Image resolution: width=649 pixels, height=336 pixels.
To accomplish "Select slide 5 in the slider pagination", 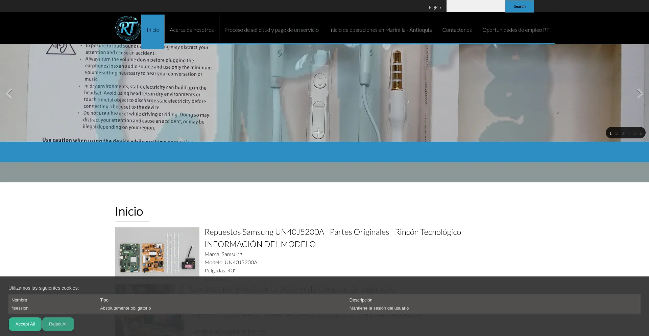I will click(x=635, y=133).
